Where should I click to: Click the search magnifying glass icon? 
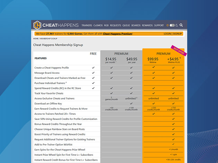click(181, 25)
